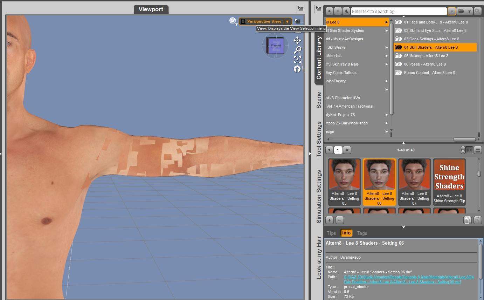Screen dimensions: 484x300
Task: Click the search magnifier button
Action: pos(477,11)
